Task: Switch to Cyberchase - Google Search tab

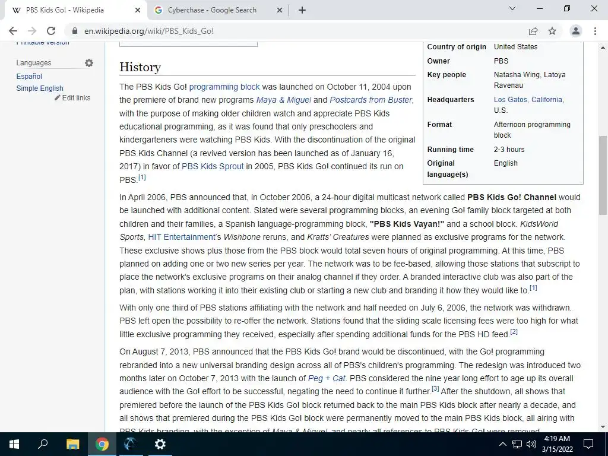Action: (217, 10)
